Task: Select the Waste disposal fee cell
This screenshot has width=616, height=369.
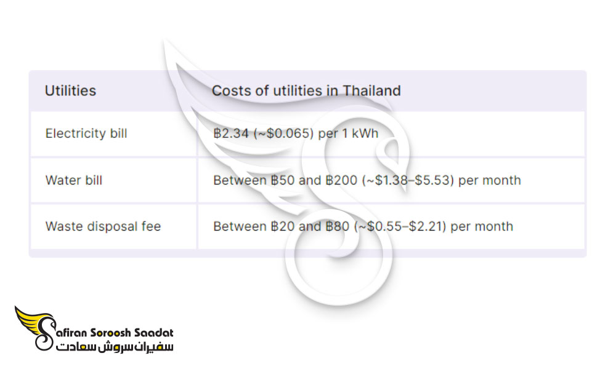Action: coord(113,226)
